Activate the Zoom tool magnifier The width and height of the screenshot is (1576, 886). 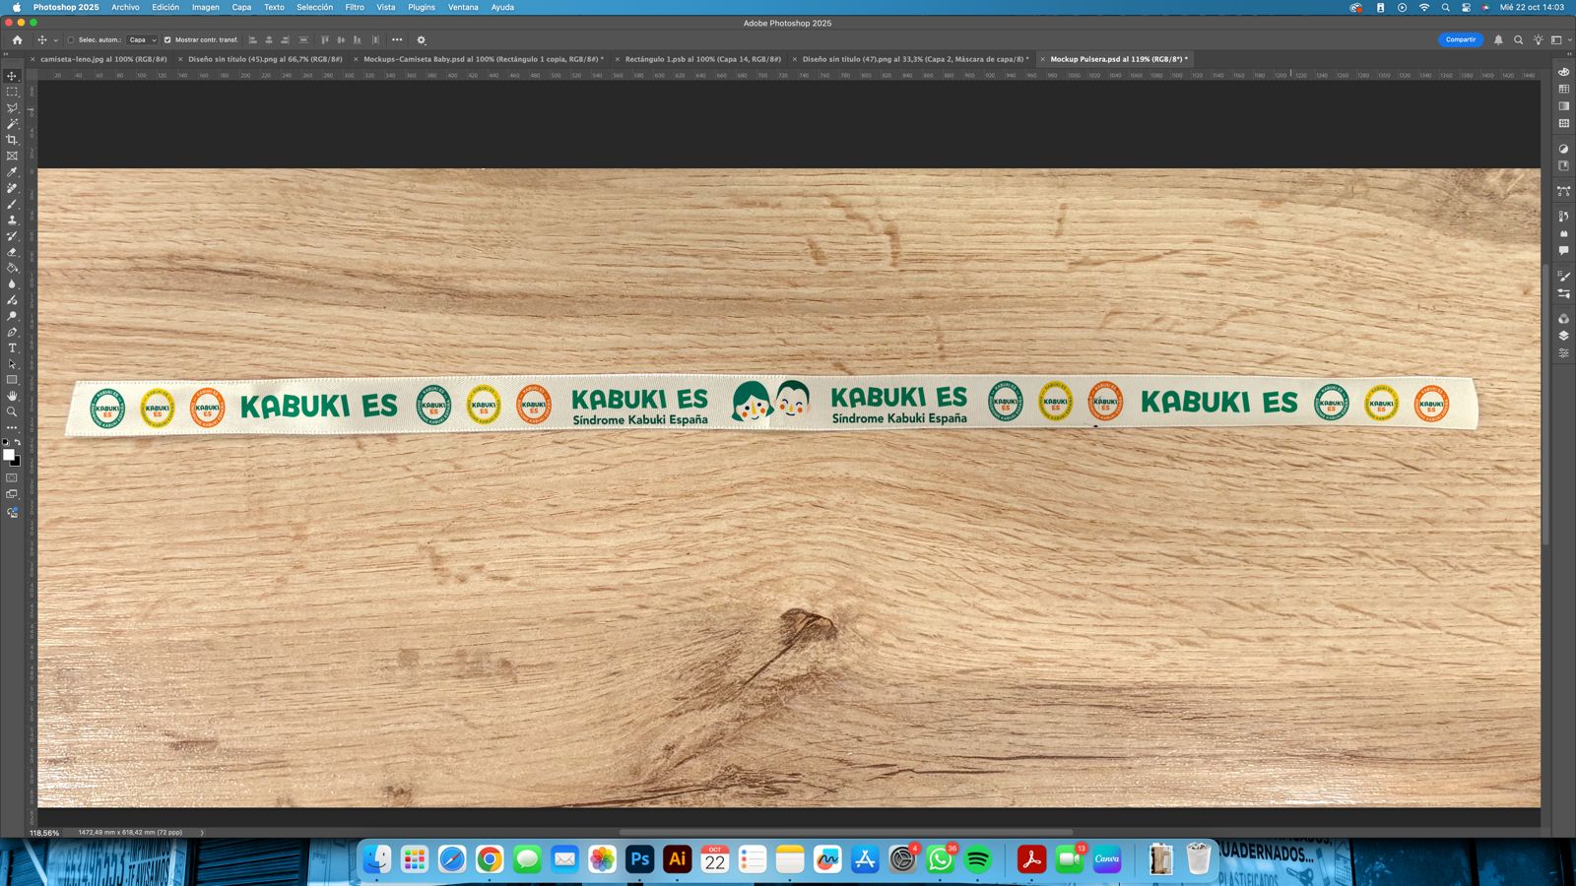[x=12, y=411]
